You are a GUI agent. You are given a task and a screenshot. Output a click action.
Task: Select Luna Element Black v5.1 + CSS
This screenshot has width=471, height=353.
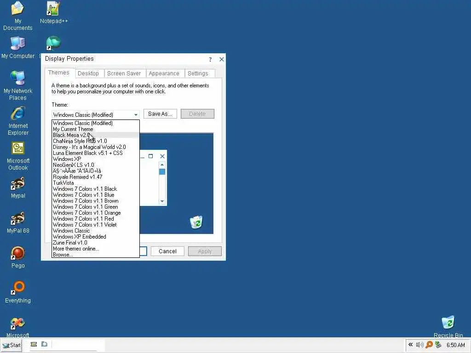tap(96, 153)
